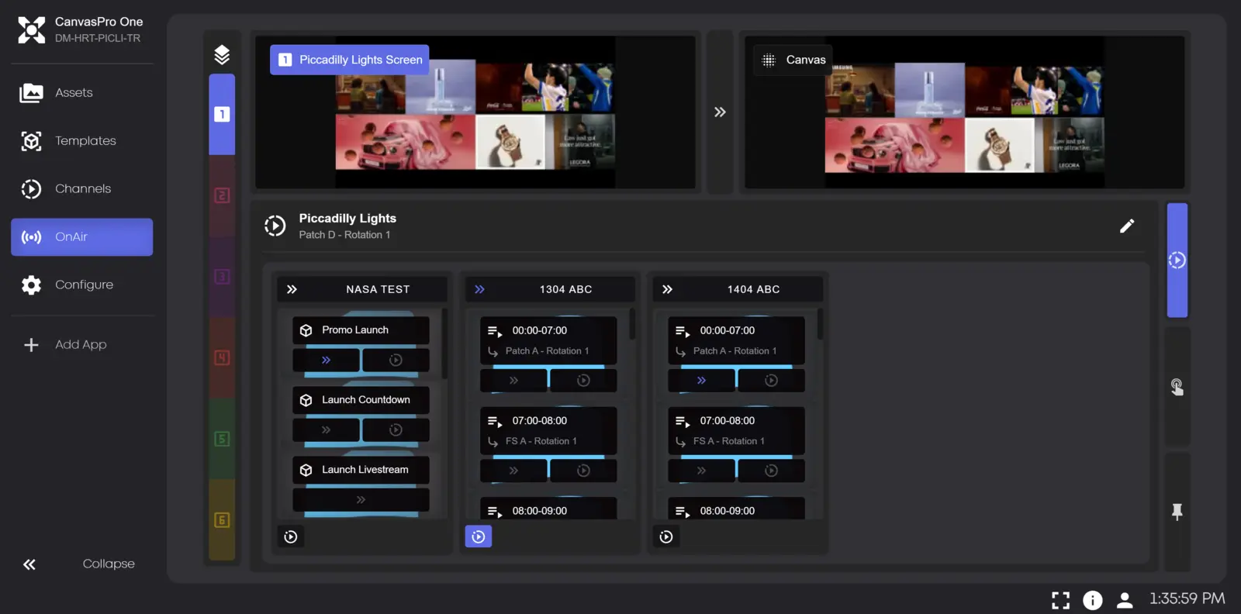Select the Launch Countdown item
The height and width of the screenshot is (614, 1241).
(x=361, y=400)
